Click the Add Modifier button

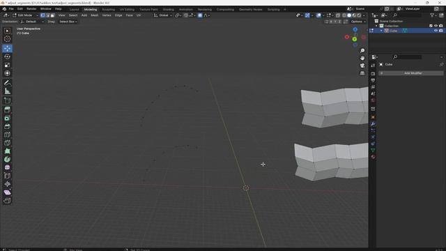[411, 73]
